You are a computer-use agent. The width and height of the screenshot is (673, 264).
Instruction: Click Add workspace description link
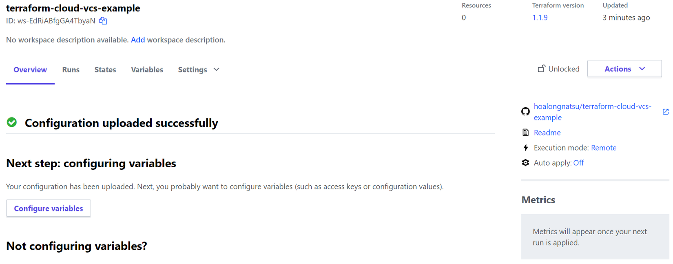(138, 40)
